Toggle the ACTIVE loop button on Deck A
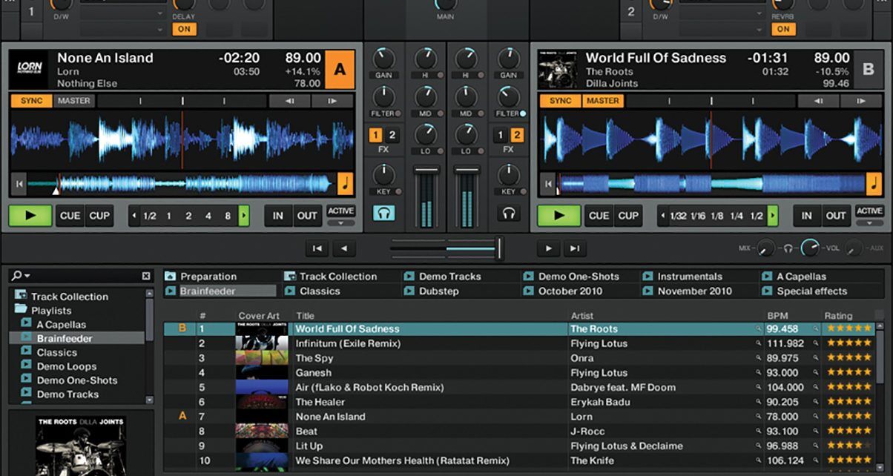The height and width of the screenshot is (476, 893). click(x=341, y=211)
